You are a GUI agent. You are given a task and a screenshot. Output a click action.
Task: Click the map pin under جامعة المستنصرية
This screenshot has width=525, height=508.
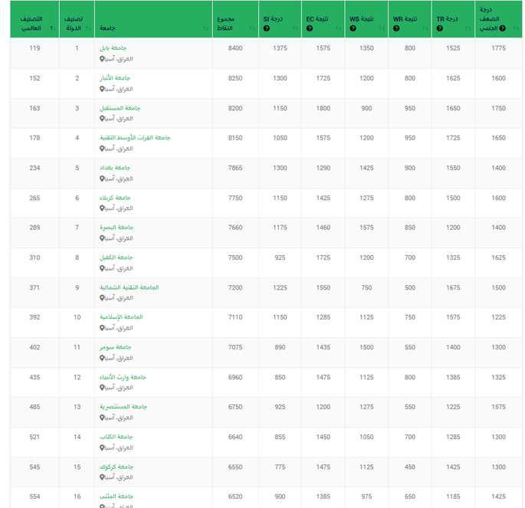click(x=102, y=418)
